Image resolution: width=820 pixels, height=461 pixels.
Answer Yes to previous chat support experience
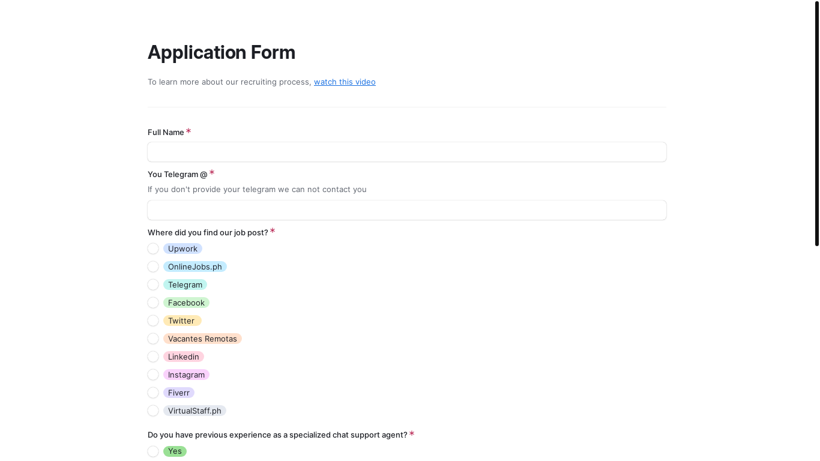(x=153, y=451)
